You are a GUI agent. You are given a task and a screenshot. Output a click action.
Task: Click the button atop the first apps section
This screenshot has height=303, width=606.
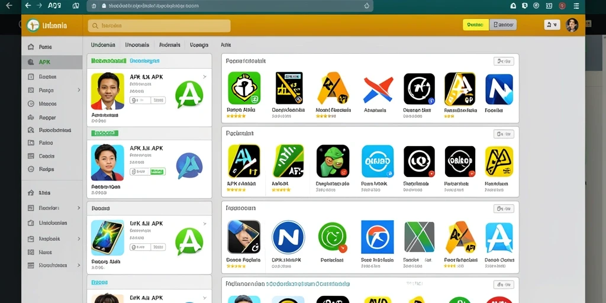504,61
